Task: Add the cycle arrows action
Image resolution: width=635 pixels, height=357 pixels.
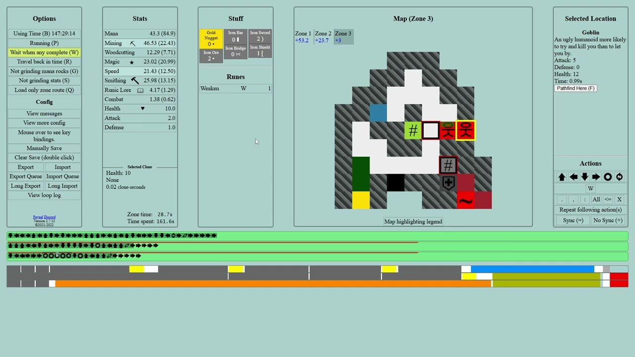Action: click(619, 177)
